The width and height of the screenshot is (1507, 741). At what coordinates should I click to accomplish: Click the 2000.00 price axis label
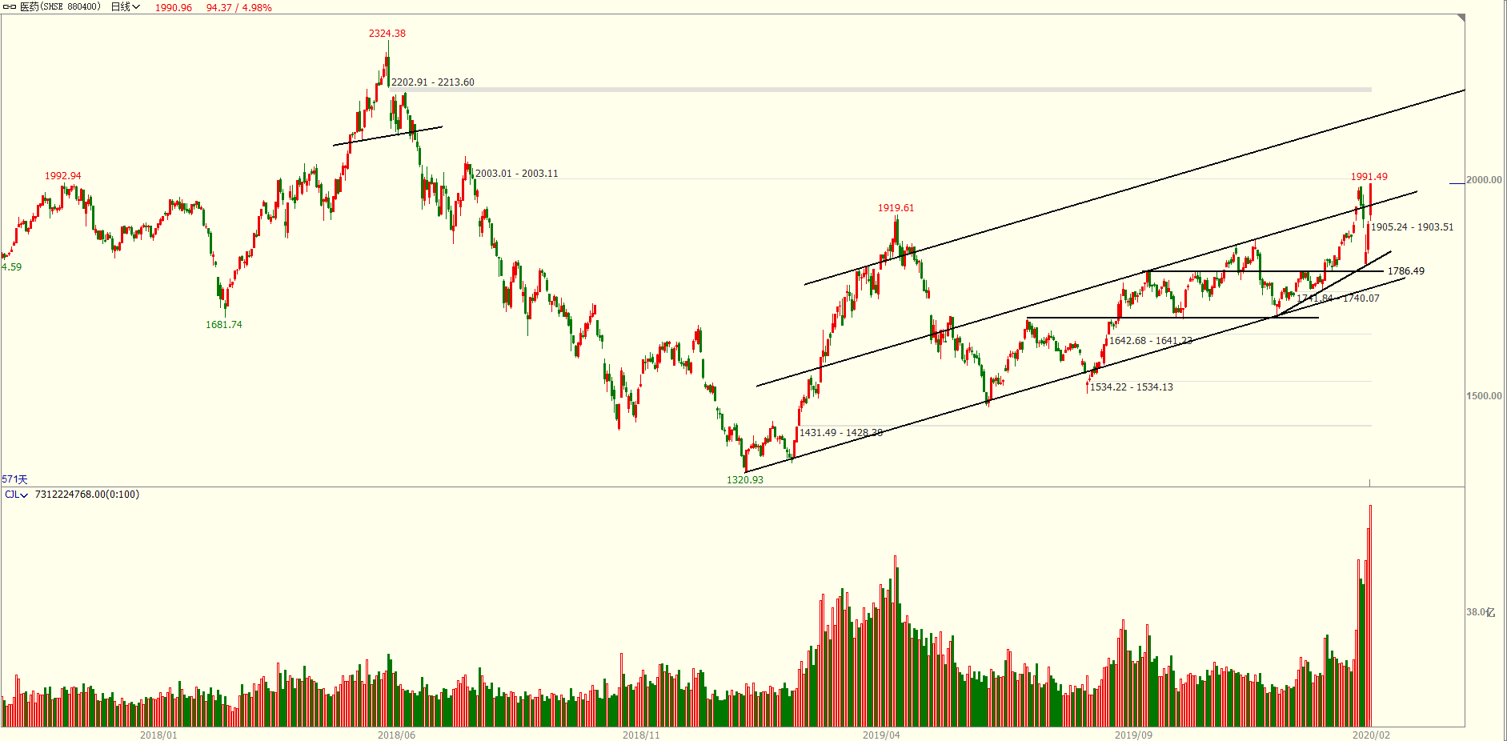[1485, 180]
